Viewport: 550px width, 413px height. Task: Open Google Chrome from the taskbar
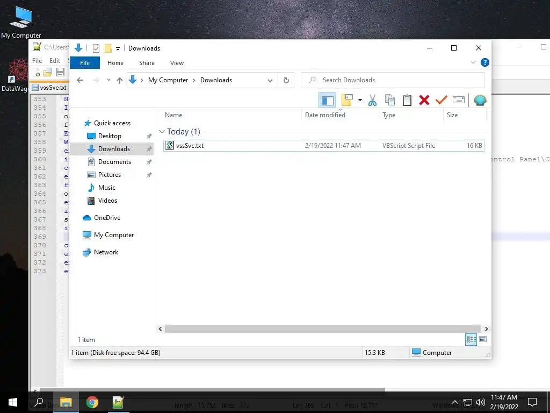point(92,402)
